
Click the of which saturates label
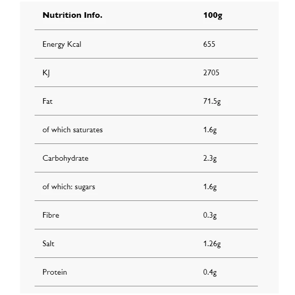73,130
